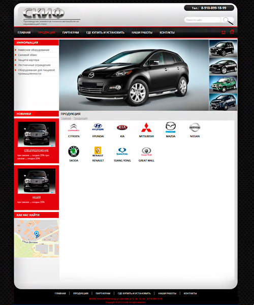The image size is (254, 305).
Task: Click the site search input field
Action: (203, 20)
